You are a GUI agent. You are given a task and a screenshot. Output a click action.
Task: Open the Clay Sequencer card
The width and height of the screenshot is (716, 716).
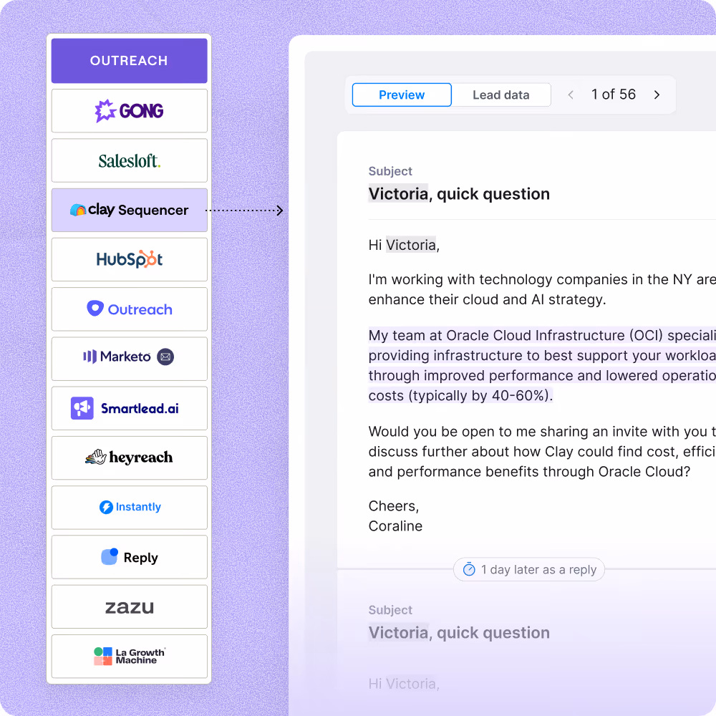(129, 210)
